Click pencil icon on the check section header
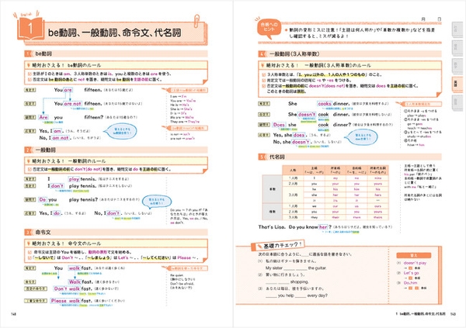466x328 pixels. 259,246
